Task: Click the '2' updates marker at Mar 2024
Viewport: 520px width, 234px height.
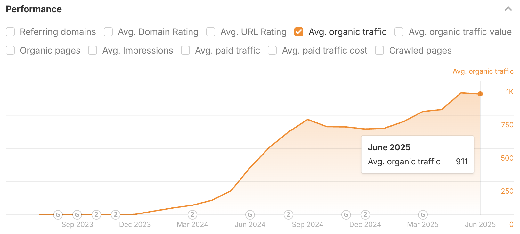Action: (192, 215)
